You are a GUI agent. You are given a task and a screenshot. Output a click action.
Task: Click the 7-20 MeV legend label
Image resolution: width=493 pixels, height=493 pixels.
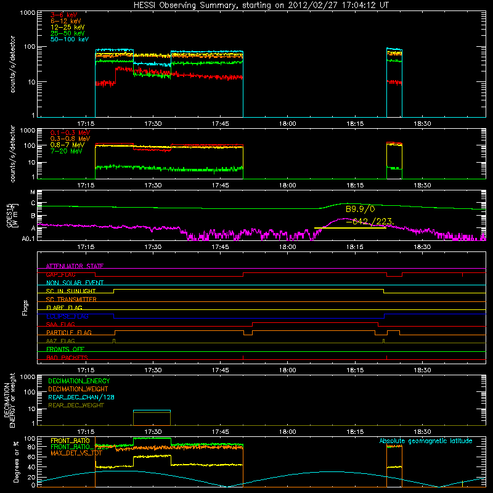click(x=67, y=151)
